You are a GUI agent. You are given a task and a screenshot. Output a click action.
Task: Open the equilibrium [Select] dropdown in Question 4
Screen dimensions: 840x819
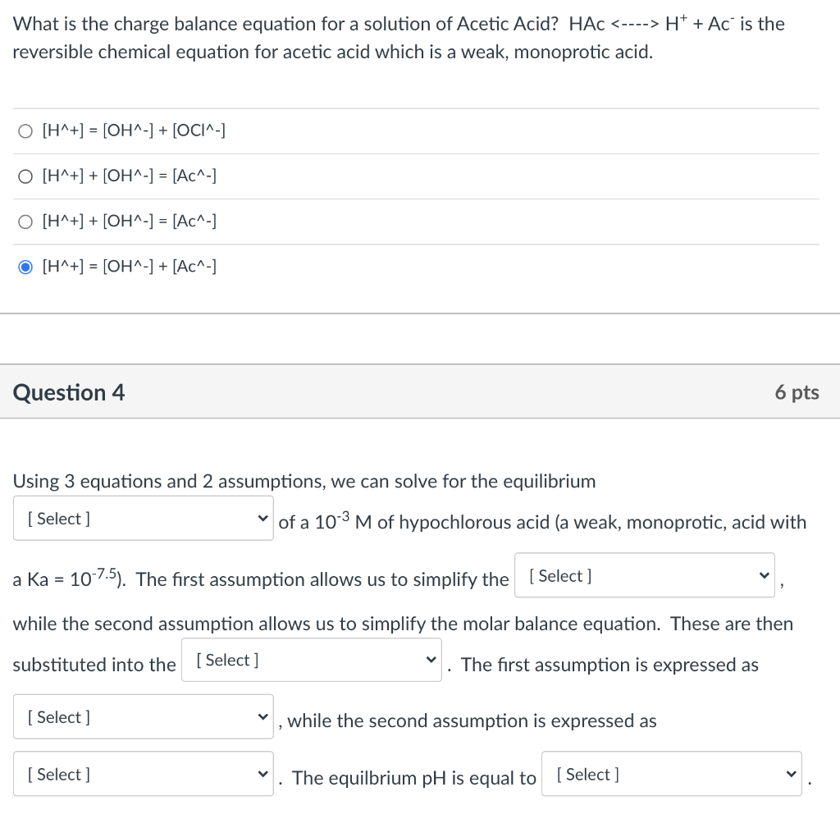pyautogui.click(x=143, y=518)
